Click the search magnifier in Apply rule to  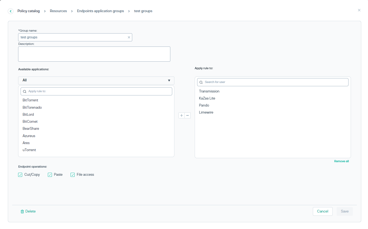(x=201, y=82)
